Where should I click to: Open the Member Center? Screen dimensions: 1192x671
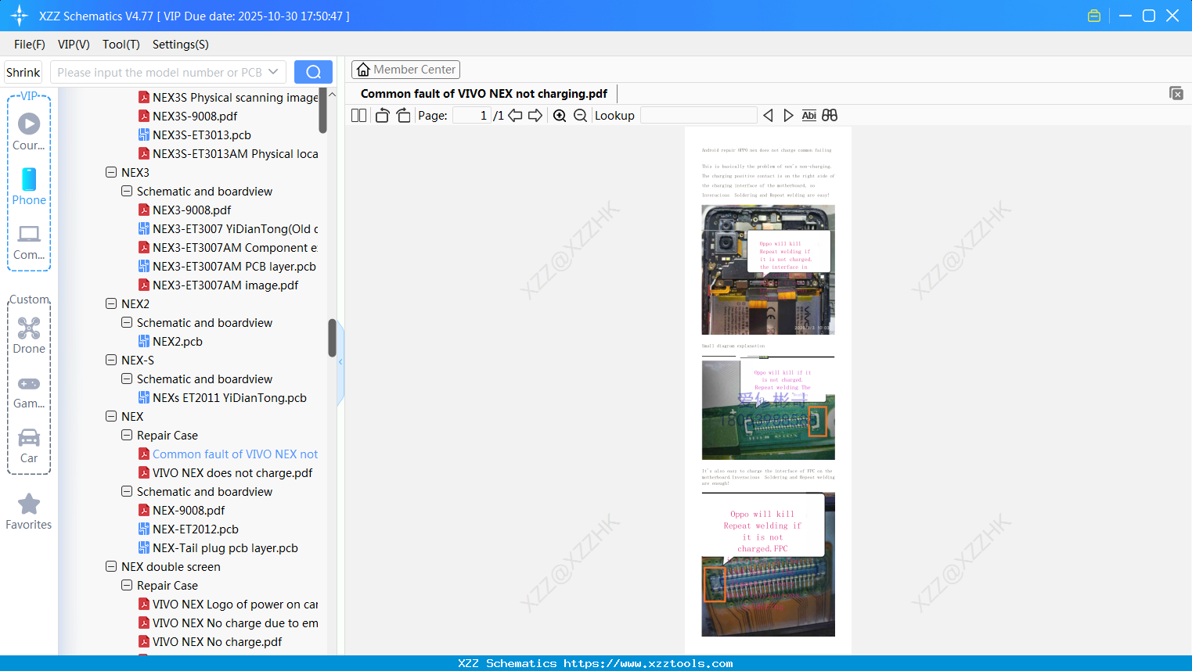pyautogui.click(x=405, y=70)
